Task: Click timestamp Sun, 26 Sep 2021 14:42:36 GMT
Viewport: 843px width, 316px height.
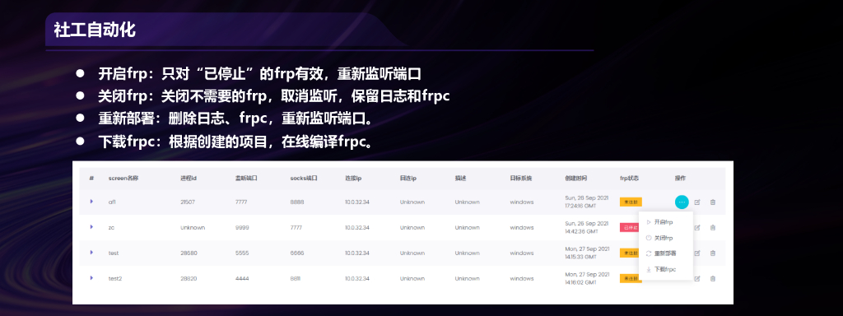Action: click(x=586, y=227)
